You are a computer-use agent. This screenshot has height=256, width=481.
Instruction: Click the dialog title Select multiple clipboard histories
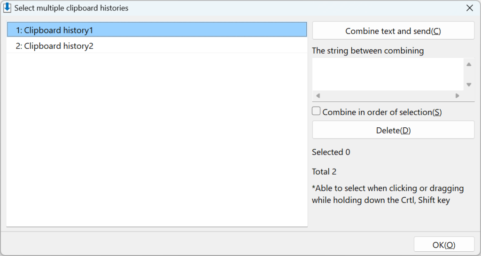click(x=71, y=8)
